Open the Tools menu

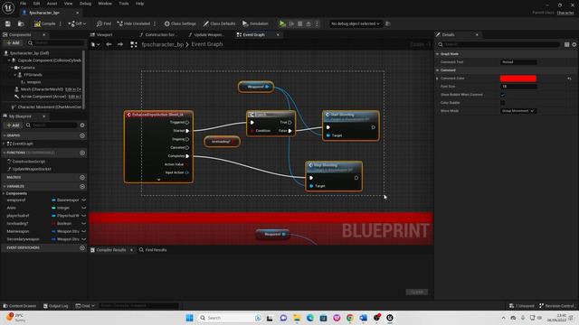click(124, 4)
